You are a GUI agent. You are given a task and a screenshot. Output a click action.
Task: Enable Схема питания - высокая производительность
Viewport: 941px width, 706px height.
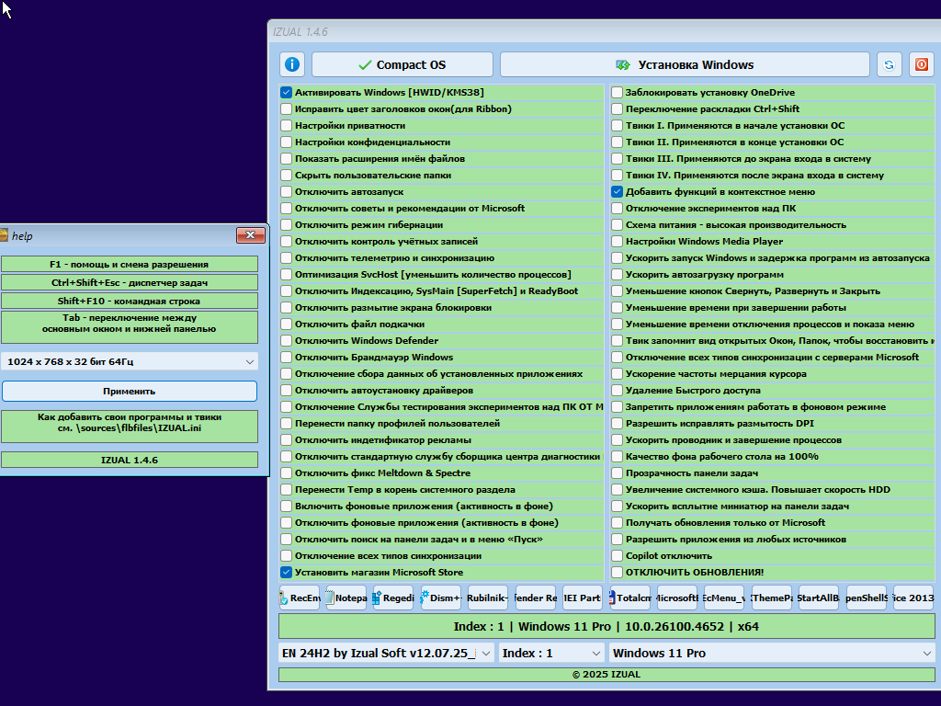[617, 224]
